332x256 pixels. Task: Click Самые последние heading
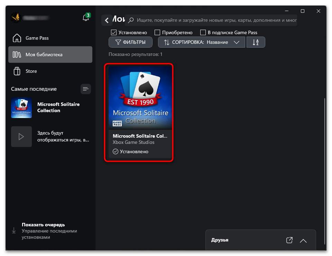coord(34,89)
